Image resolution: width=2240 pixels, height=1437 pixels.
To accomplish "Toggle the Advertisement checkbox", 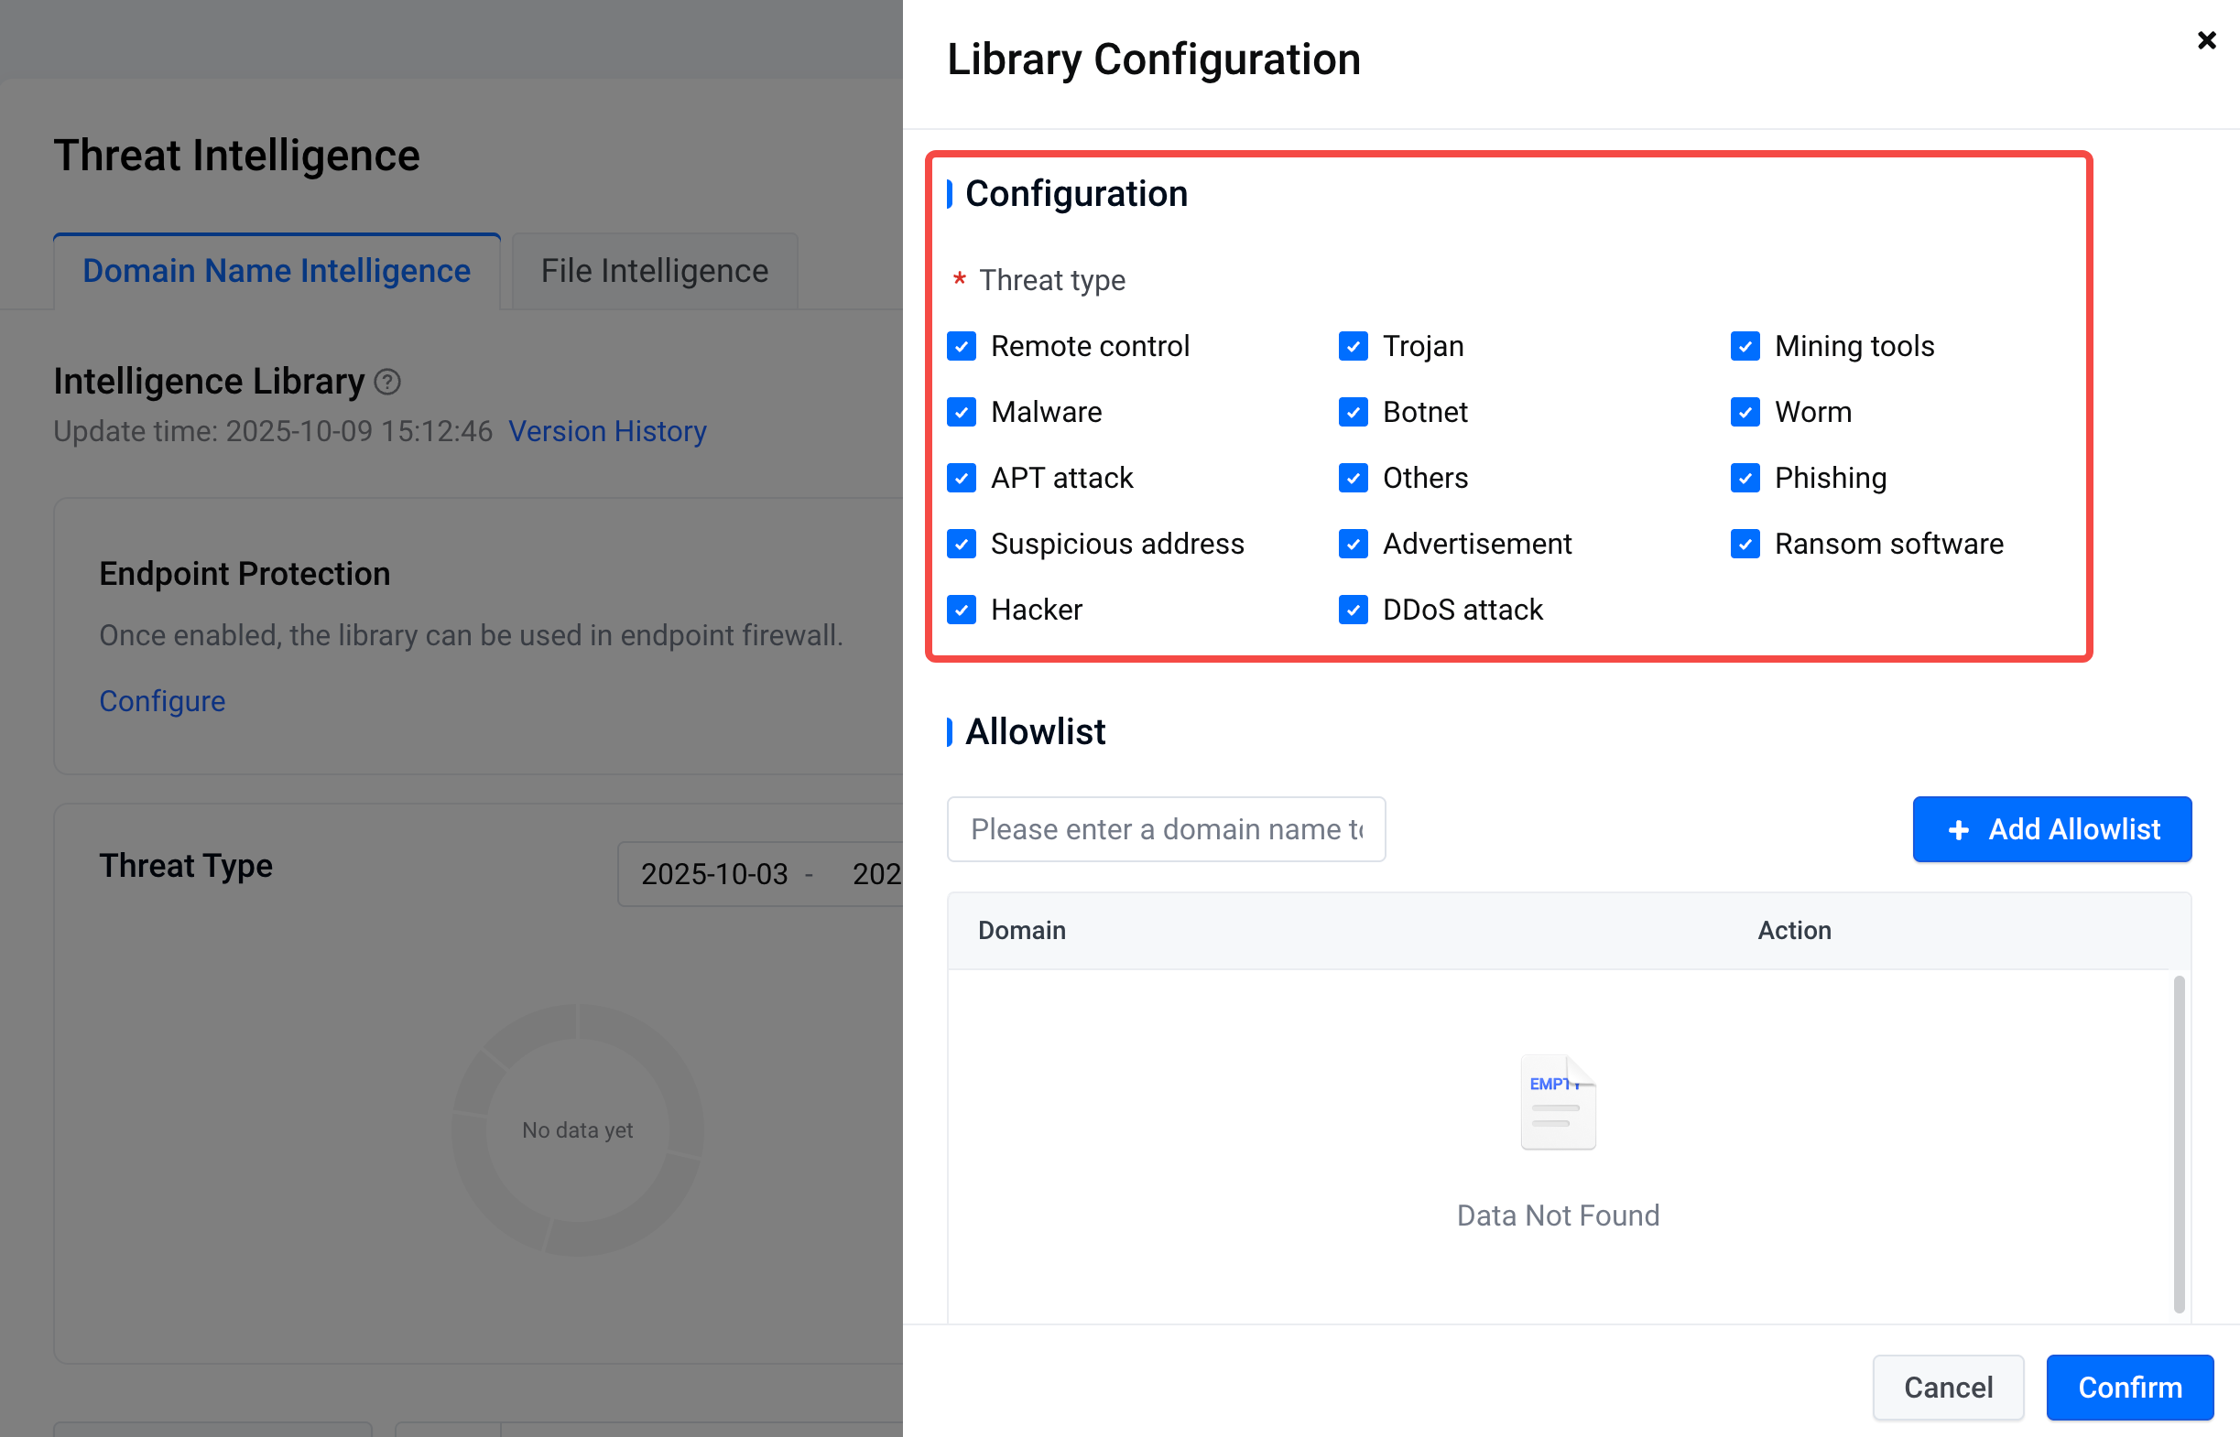I will click(x=1354, y=544).
